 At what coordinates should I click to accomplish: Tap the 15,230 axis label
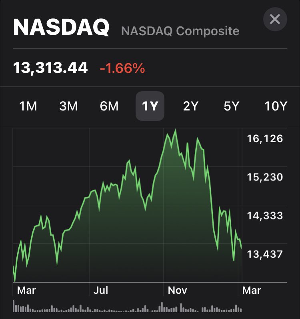click(265, 177)
